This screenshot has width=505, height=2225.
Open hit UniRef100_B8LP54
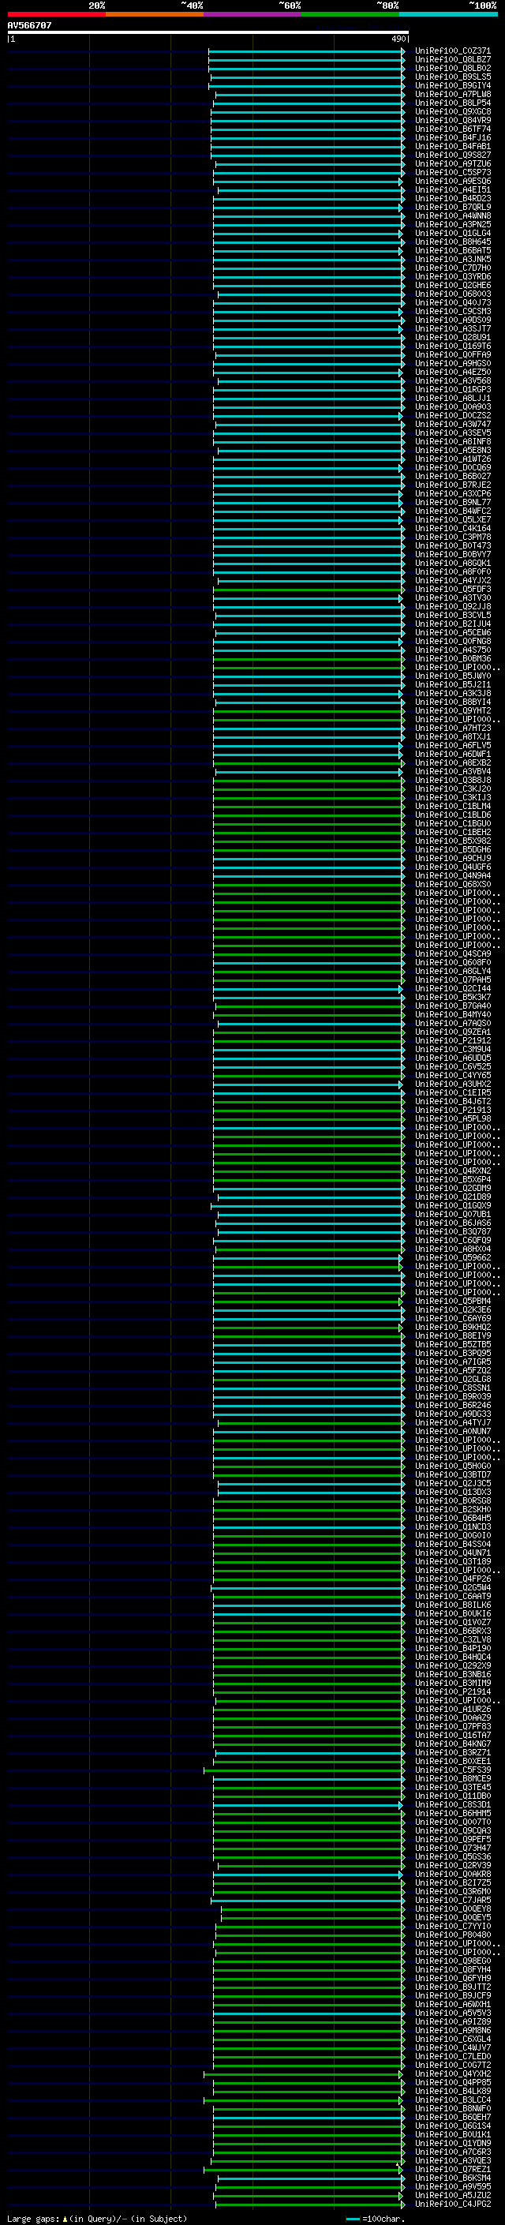tap(452, 103)
